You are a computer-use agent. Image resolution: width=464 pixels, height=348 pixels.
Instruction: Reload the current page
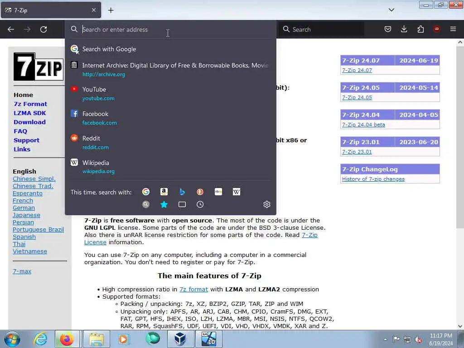pyautogui.click(x=43, y=29)
